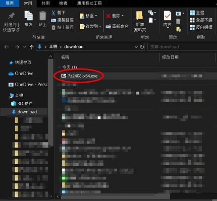Expand address bar history dropdown chevron
The height and width of the screenshot is (201, 217).
coord(136,47)
